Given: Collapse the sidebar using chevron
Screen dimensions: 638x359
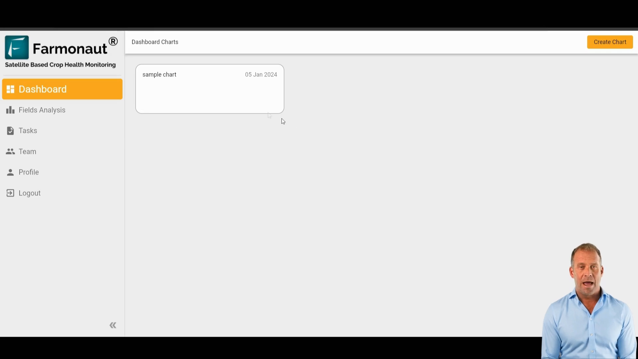Looking at the screenshot, I should [x=113, y=325].
